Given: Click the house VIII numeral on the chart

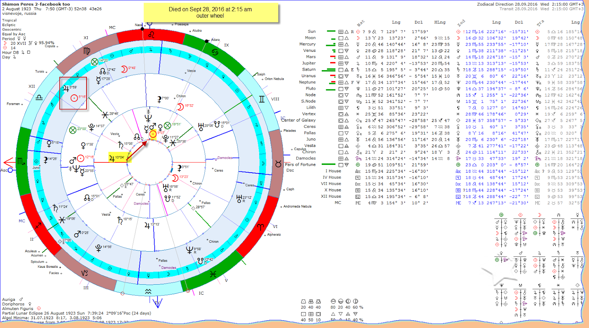Looking at the screenshot, I should [x=275, y=99].
